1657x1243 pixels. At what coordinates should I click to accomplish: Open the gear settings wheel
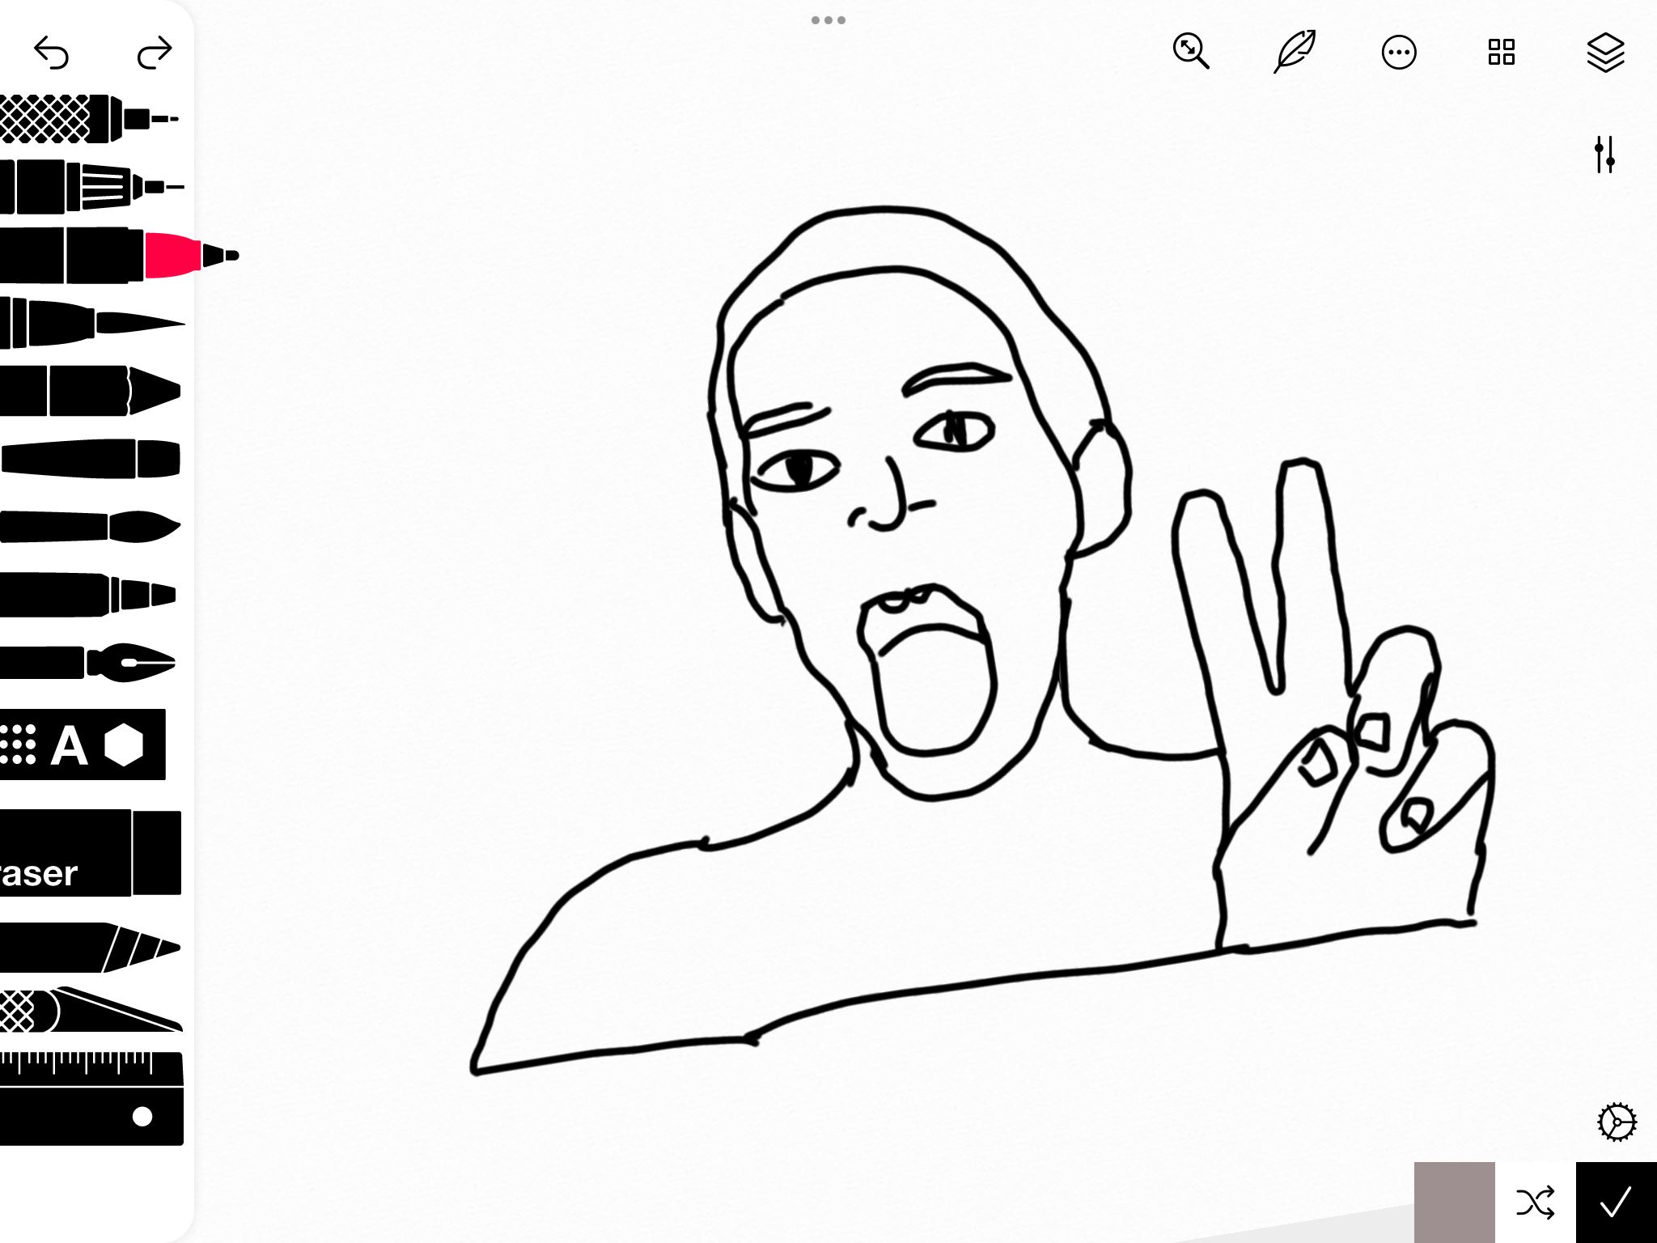coord(1617,1122)
